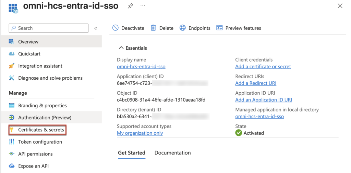This screenshot has width=351, height=173.
Task: Open Preview features in toolbar
Action: [239, 28]
